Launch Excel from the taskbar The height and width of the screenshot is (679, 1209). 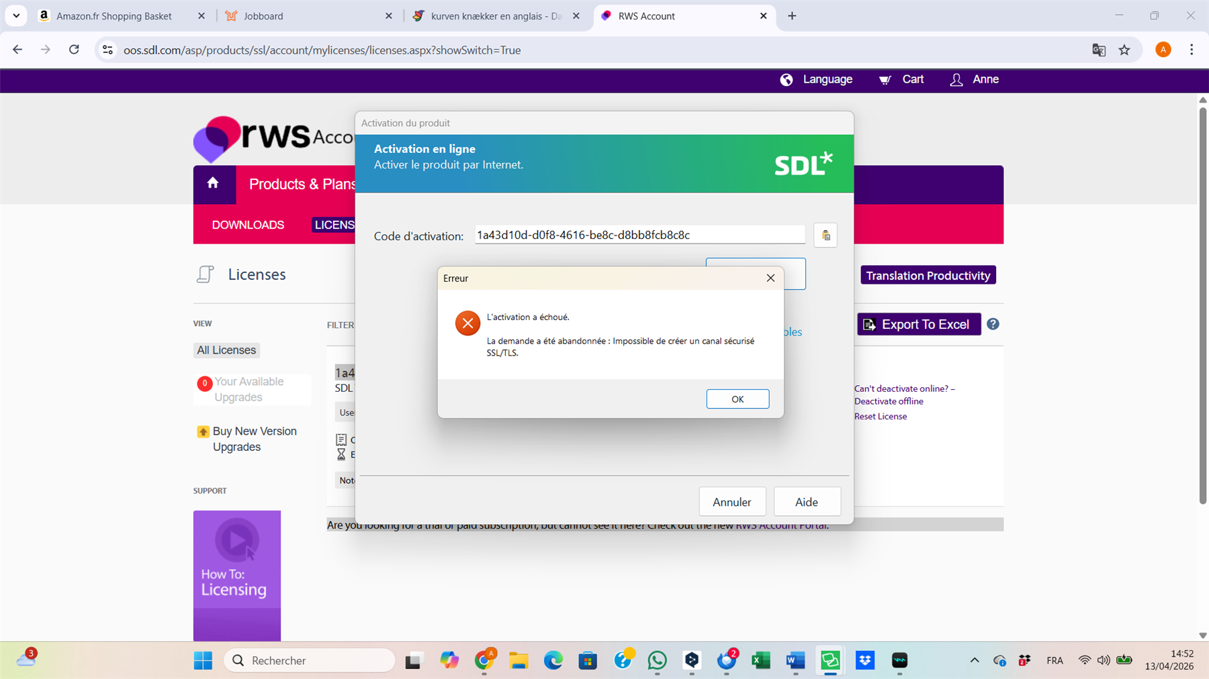point(761,660)
